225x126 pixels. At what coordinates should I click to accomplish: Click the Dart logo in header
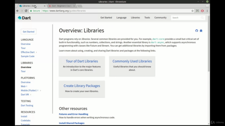[x=24, y=18]
